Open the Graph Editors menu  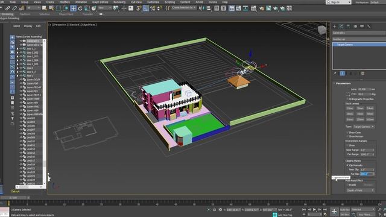click(x=100, y=2)
